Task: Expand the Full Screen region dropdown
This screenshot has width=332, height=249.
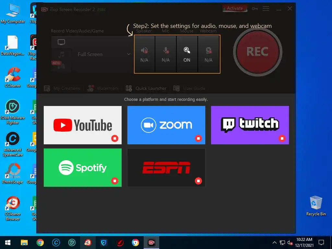Action: coord(128,54)
